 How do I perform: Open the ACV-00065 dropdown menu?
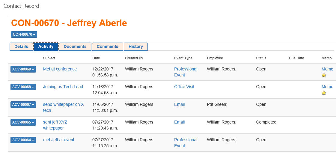click(x=23, y=122)
